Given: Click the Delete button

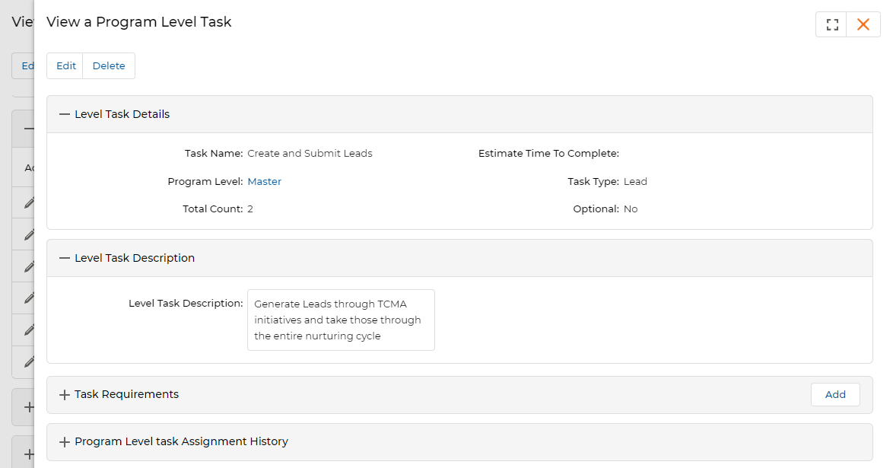Looking at the screenshot, I should pos(109,65).
